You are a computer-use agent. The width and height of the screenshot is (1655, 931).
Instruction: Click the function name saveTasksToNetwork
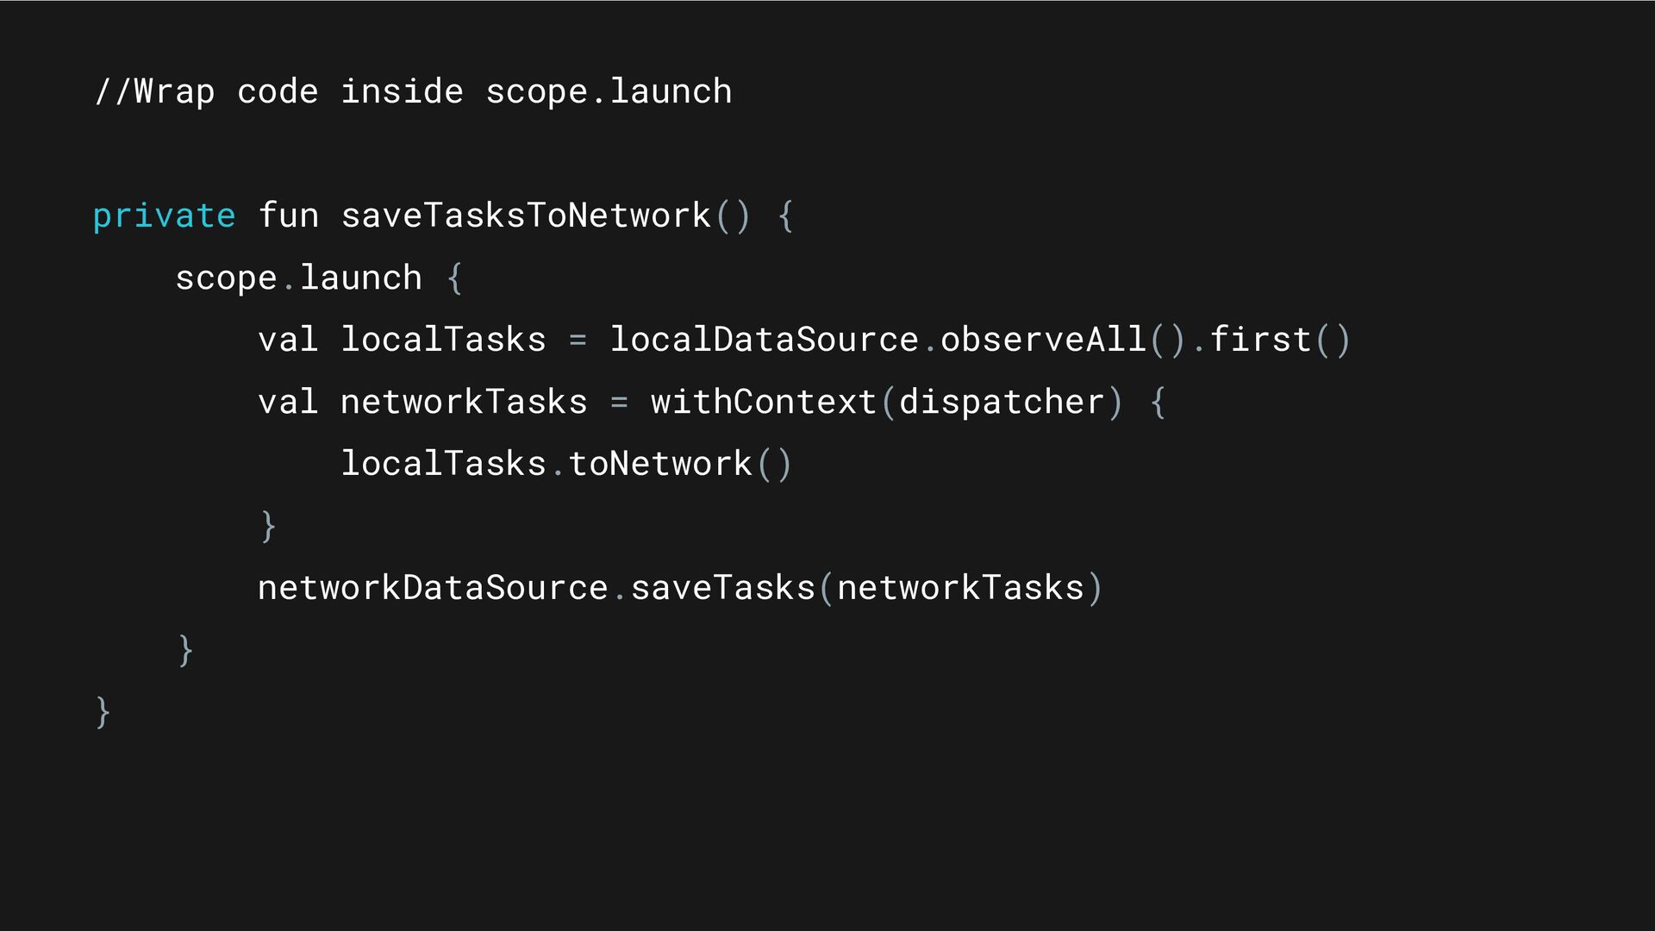526,215
